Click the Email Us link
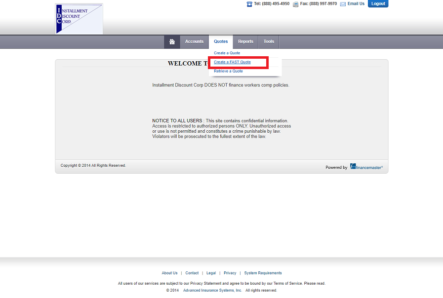This screenshot has height=298, width=443. (356, 3)
